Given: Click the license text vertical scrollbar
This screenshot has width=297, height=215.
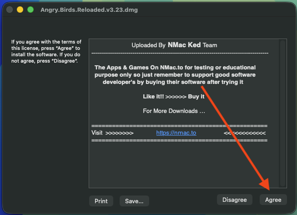Looking at the screenshot, I should (282, 113).
